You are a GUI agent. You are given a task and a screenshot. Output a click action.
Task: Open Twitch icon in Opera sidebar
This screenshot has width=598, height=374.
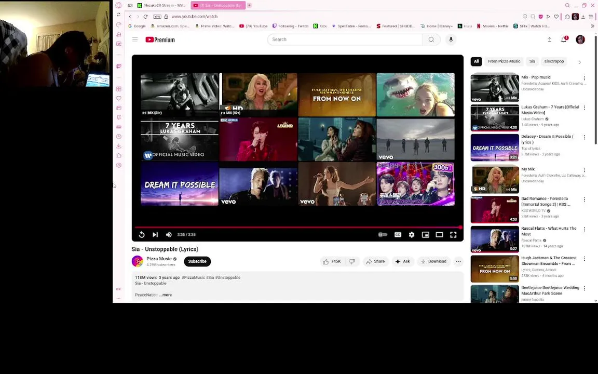click(x=118, y=66)
